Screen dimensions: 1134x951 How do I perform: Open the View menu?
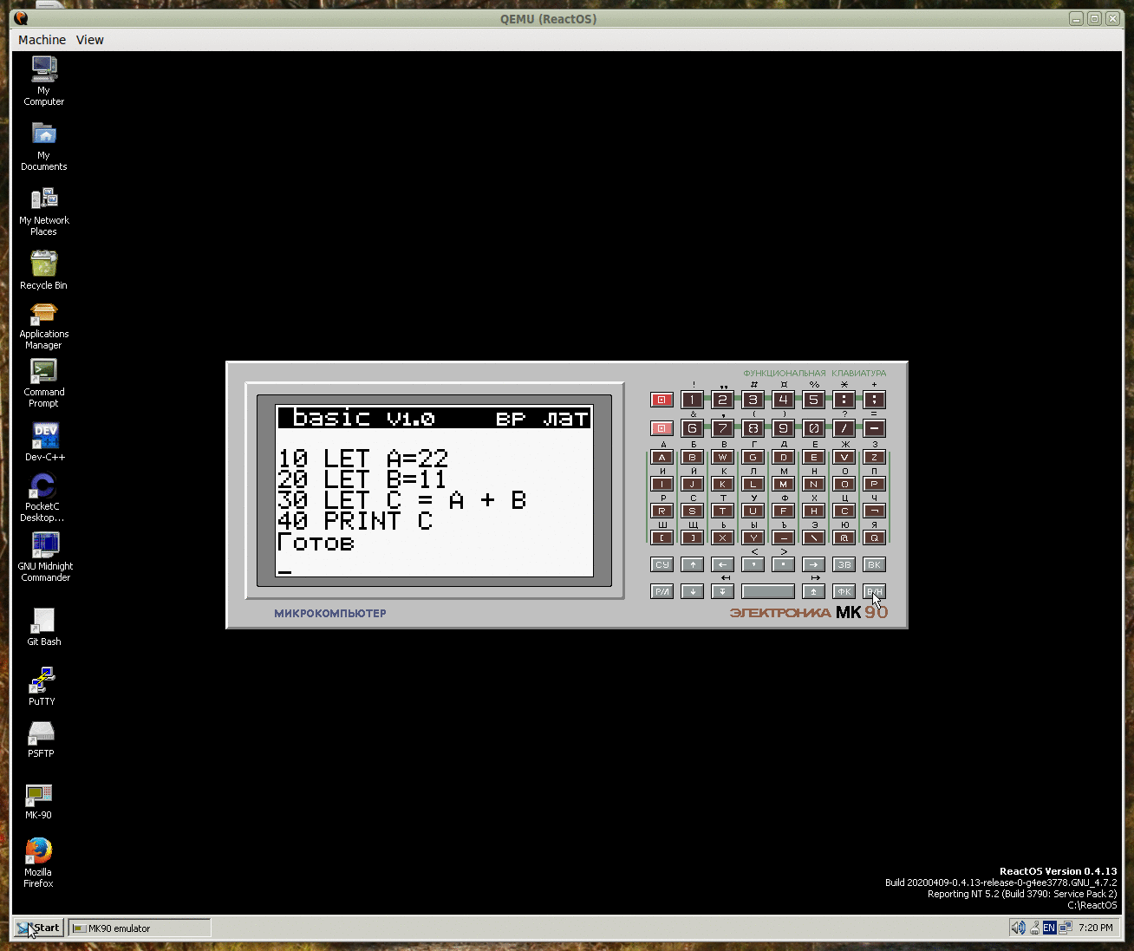coord(89,40)
